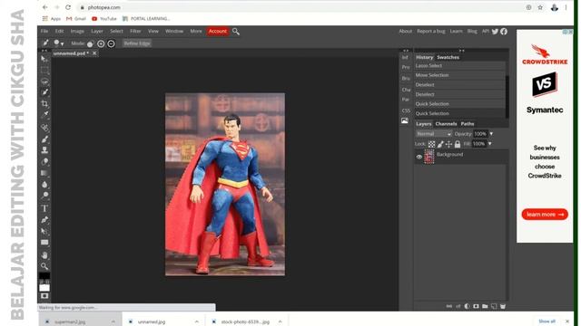Delete layer using trash icon
581x326 pixels.
[503, 306]
